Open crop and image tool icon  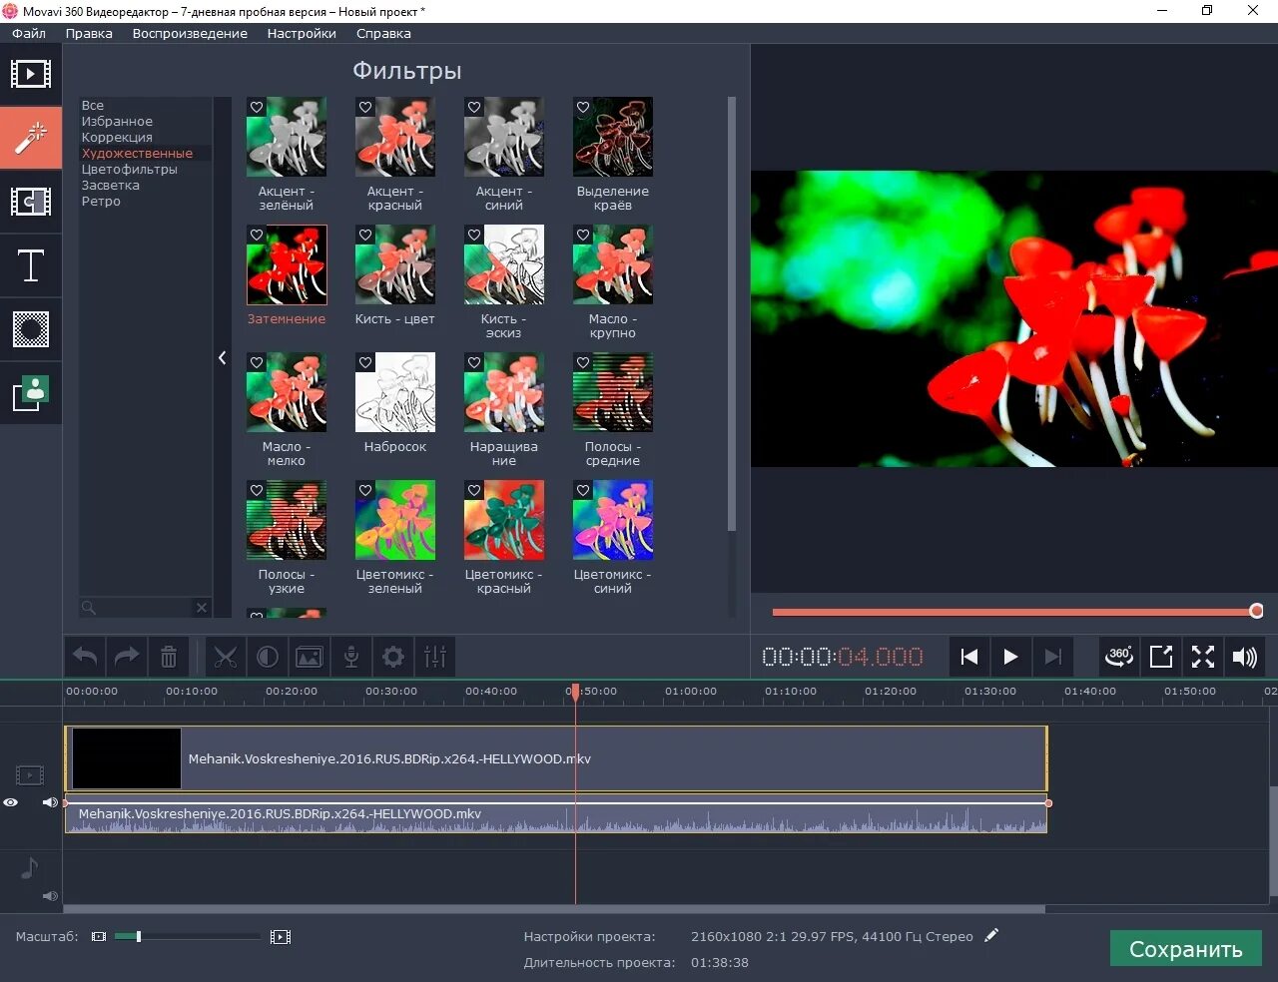click(x=310, y=657)
